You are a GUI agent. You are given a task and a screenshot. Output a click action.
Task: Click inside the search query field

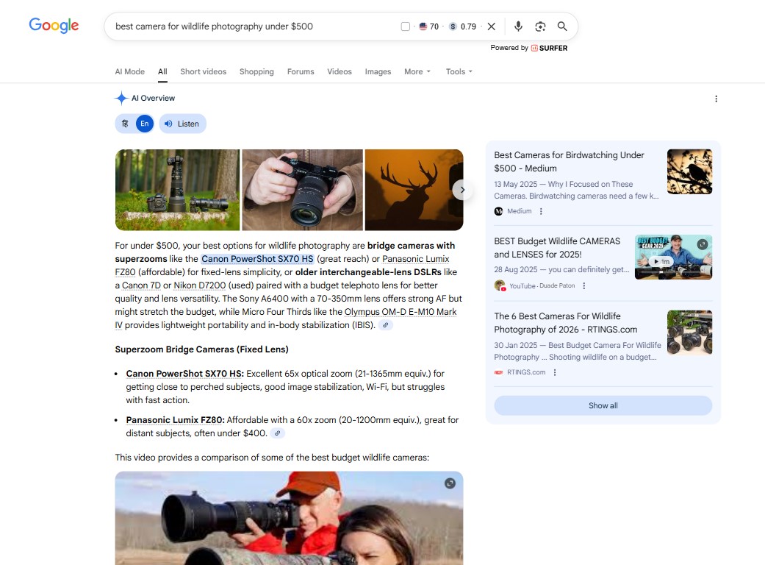220,26
